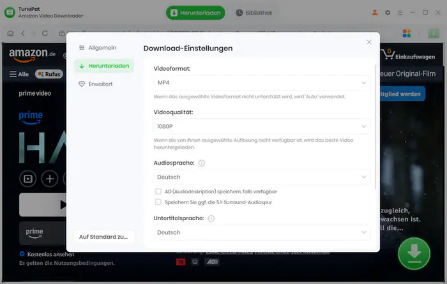Switch to the Bibliothek top tab
The width and height of the screenshot is (447, 284).
[254, 13]
